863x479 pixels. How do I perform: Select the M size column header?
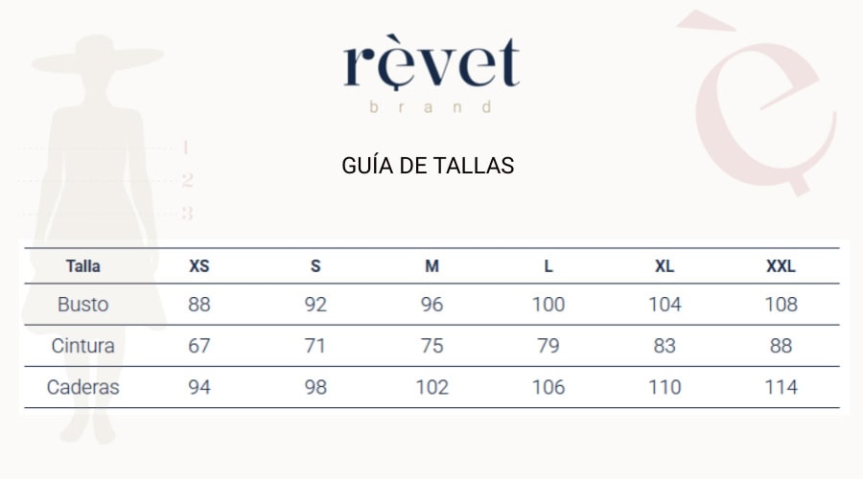pos(431,266)
